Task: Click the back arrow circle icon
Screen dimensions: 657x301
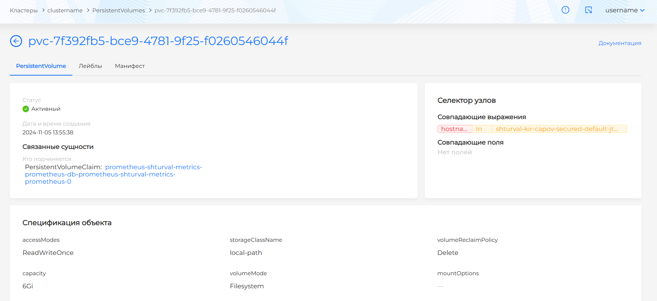Action: 16,41
